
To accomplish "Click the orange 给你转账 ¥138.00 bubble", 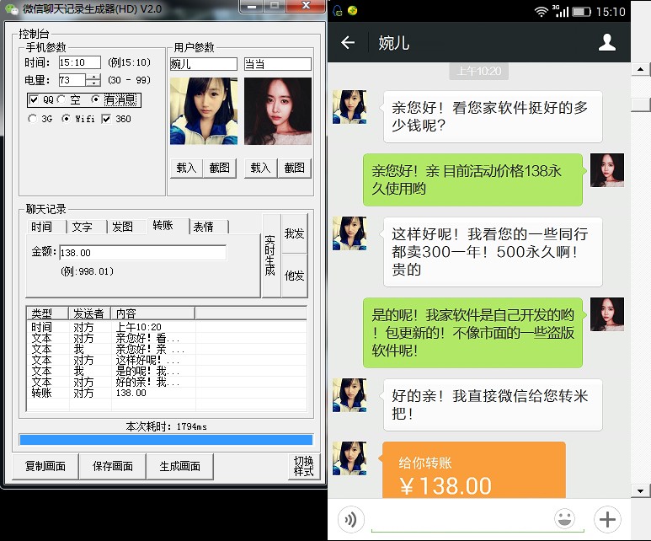I will pos(473,470).
